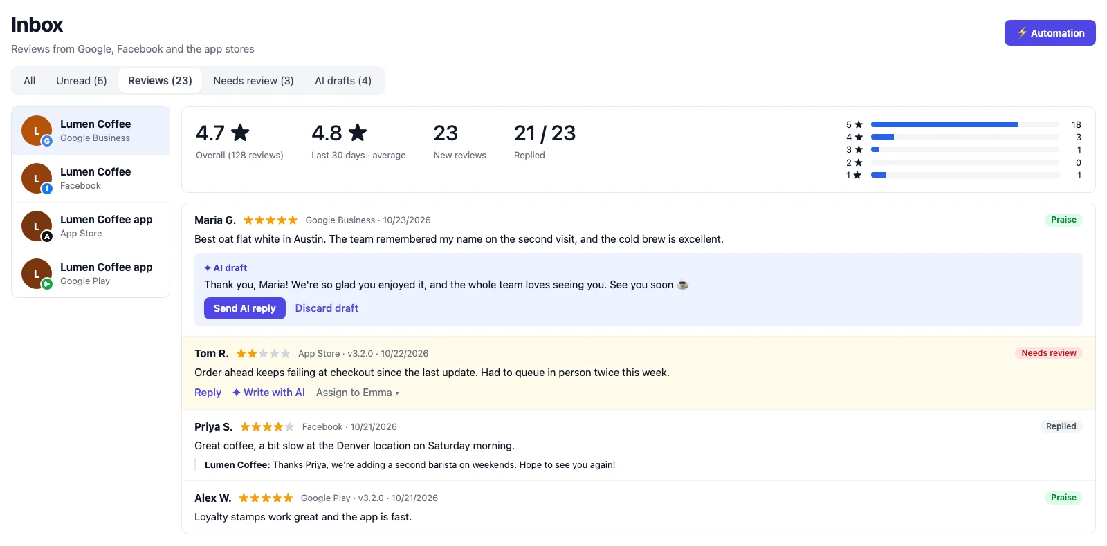
Task: Switch to the Unread (5) tab
Action: pos(82,81)
